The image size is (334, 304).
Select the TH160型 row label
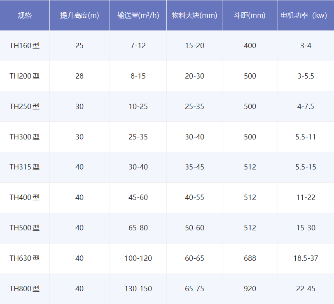[x=25, y=46]
